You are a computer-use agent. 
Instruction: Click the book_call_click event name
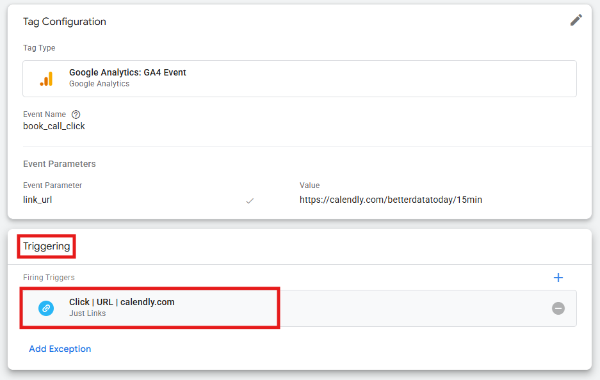point(54,126)
